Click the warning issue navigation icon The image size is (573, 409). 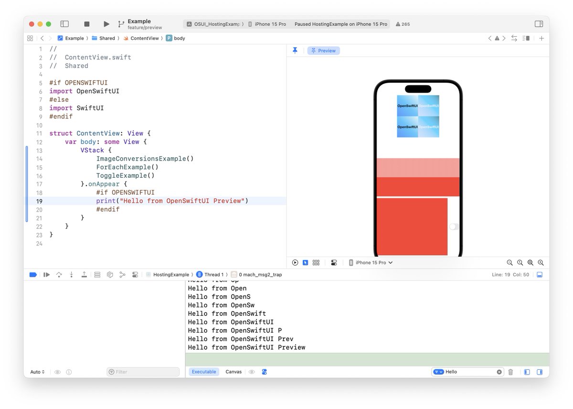point(497,38)
